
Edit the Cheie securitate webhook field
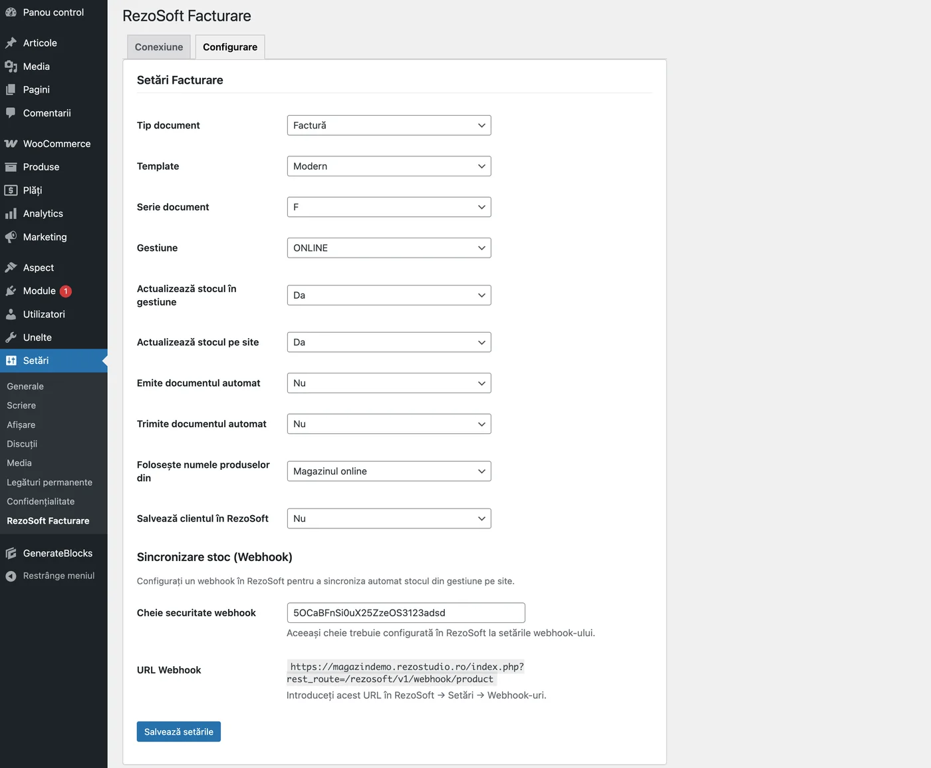click(x=405, y=612)
